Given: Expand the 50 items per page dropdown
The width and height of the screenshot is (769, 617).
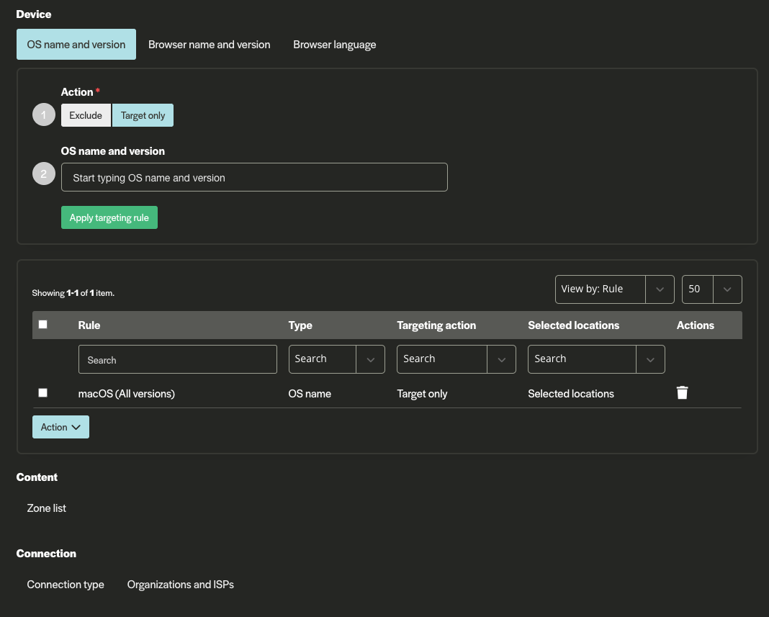Looking at the screenshot, I should tap(711, 289).
